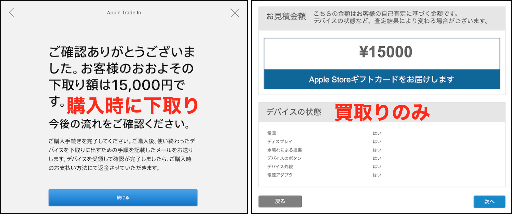Click the 電源アダプタ row label
The image size is (512, 214).
(280, 175)
